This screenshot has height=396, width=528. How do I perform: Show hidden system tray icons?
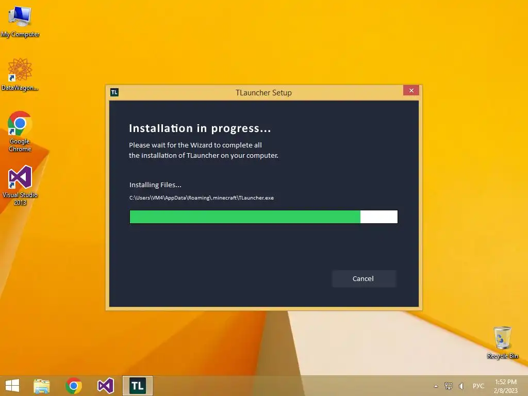436,386
